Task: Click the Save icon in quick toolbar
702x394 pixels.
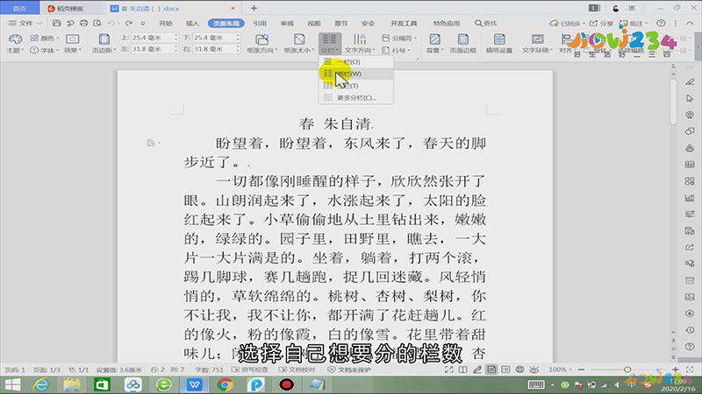Action: (x=56, y=23)
